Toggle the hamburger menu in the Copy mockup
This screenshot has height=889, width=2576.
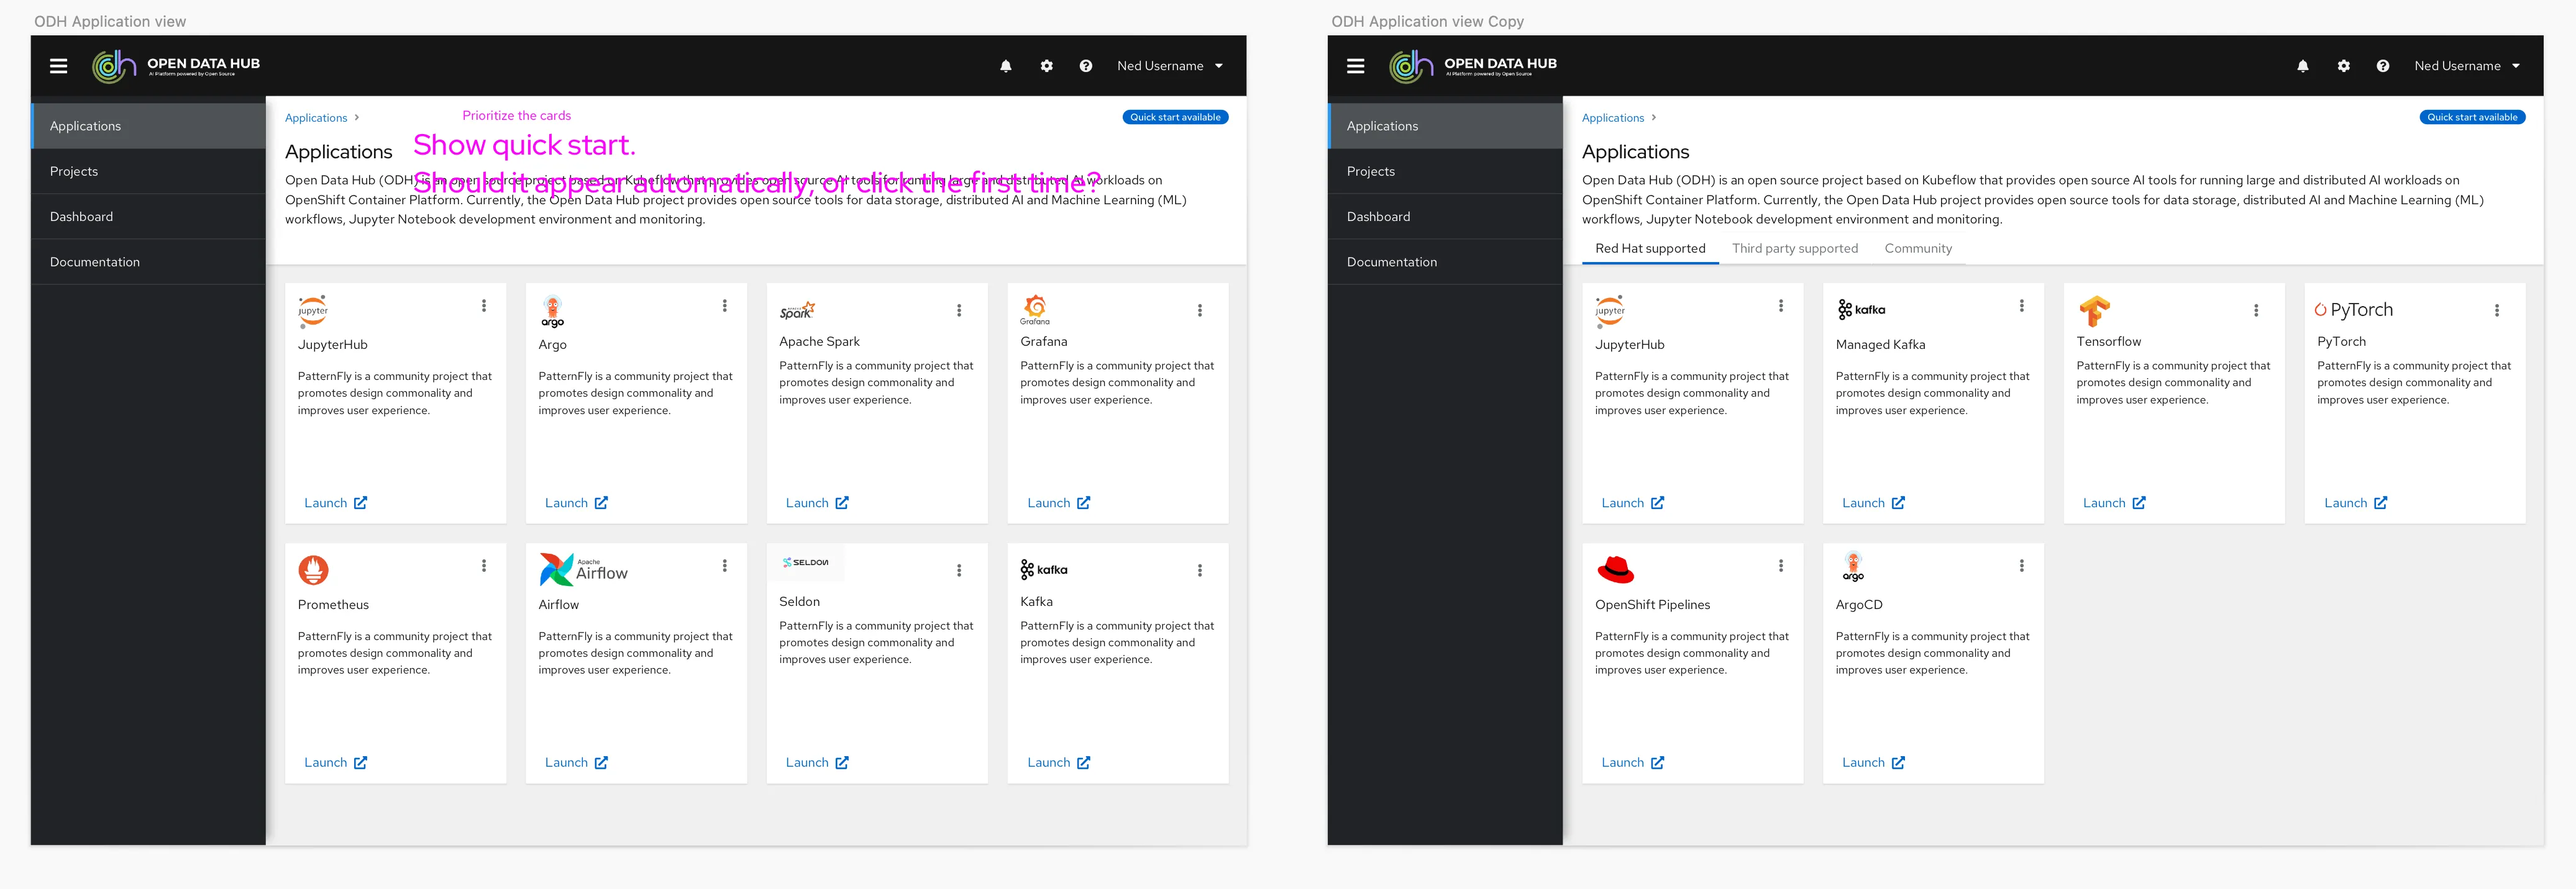point(1356,66)
